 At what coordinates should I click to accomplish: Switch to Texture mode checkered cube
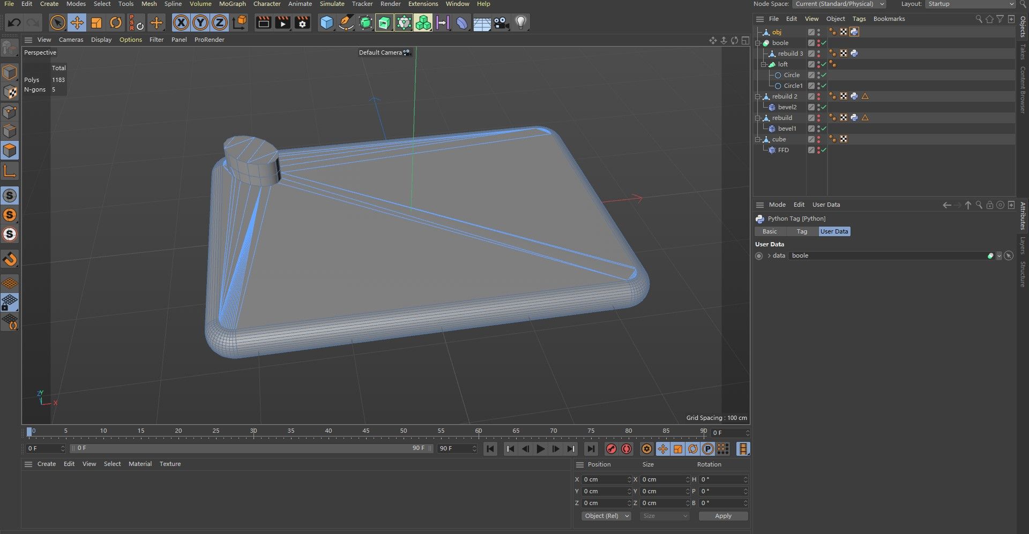point(10,92)
